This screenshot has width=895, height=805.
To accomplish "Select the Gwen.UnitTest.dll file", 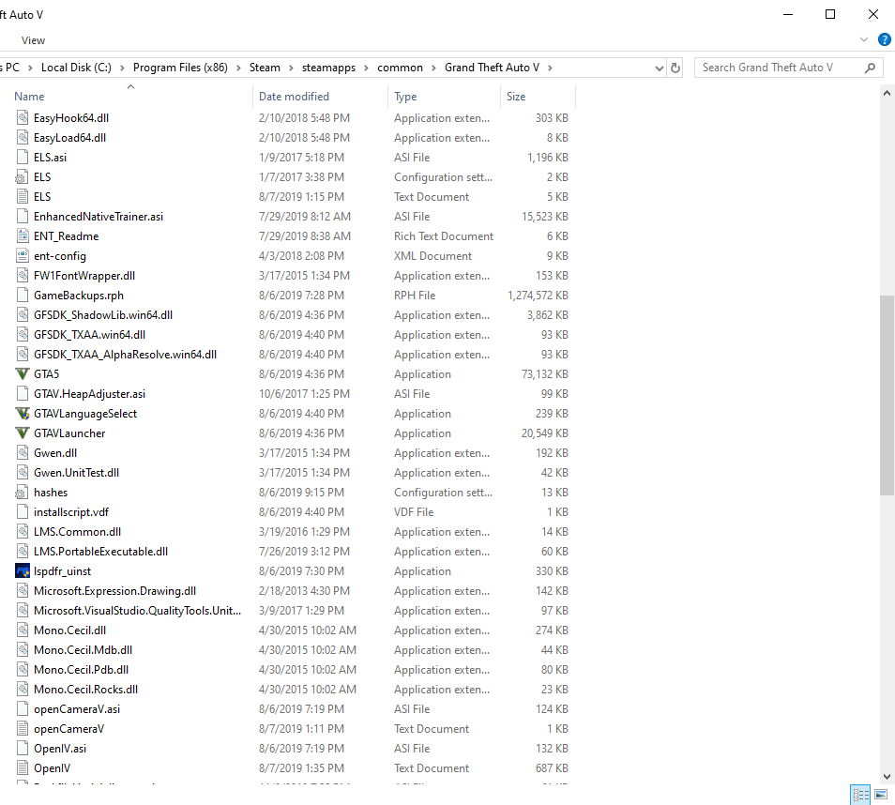I will point(77,473).
